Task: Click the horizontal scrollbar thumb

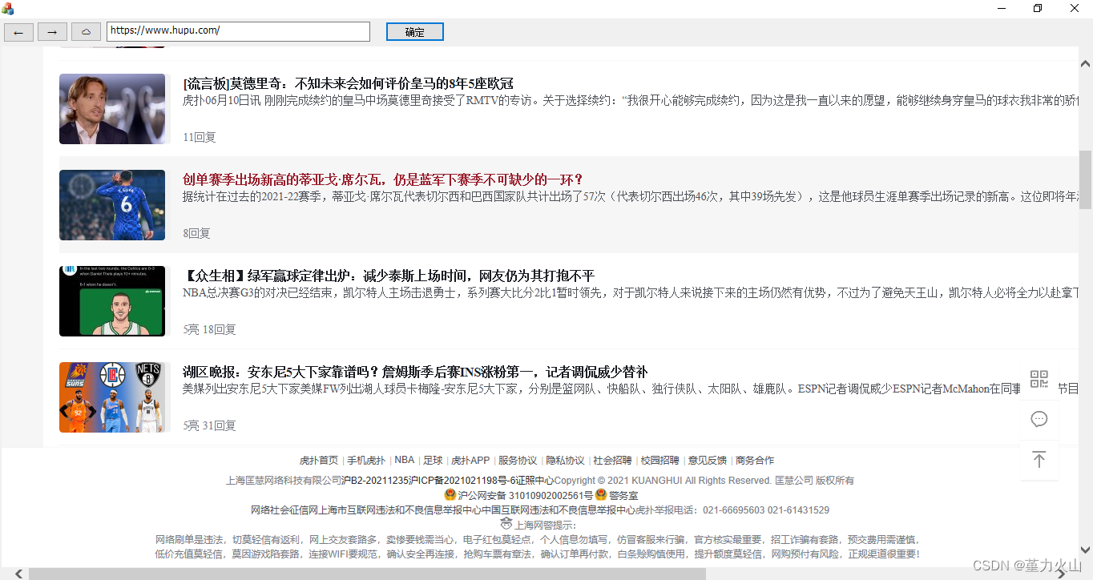Action: coord(367,574)
